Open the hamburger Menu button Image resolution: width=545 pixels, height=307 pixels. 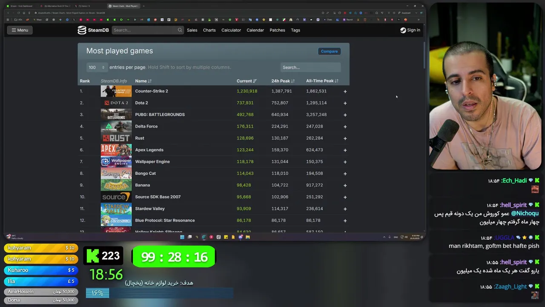point(20,30)
